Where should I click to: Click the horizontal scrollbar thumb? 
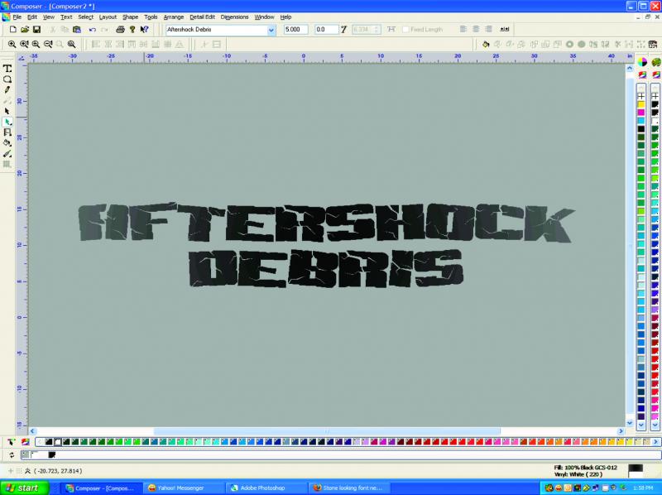(327, 431)
